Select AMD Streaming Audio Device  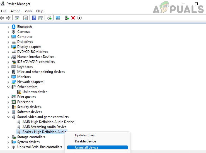(x=44, y=127)
